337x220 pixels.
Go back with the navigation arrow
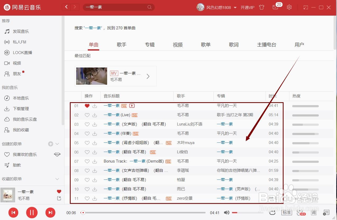[66, 7]
